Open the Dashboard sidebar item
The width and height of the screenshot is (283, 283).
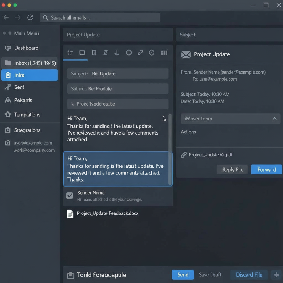point(26,48)
